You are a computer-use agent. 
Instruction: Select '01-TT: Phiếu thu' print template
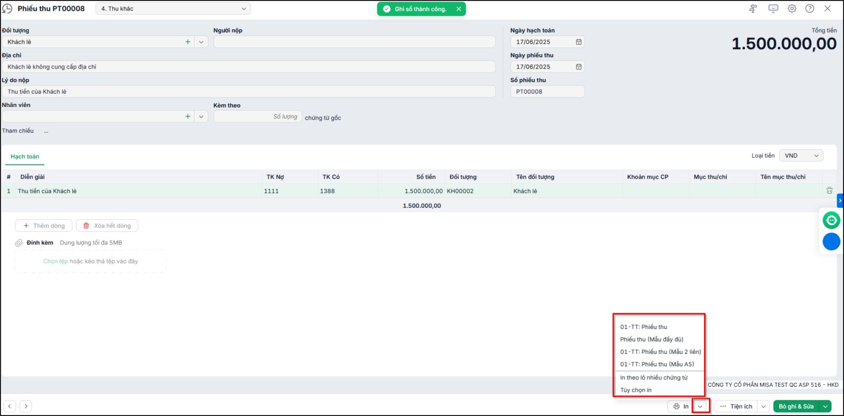point(644,327)
